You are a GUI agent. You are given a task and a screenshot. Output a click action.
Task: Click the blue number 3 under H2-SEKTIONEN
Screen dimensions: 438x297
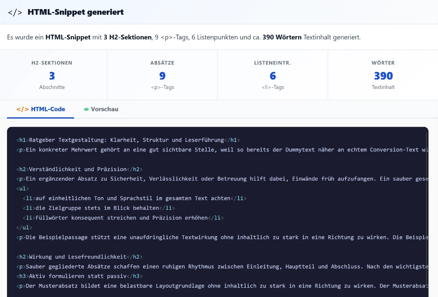coord(52,76)
